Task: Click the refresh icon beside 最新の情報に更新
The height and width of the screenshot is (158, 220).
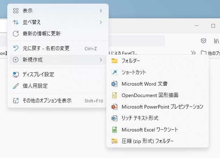Action: [16, 34]
